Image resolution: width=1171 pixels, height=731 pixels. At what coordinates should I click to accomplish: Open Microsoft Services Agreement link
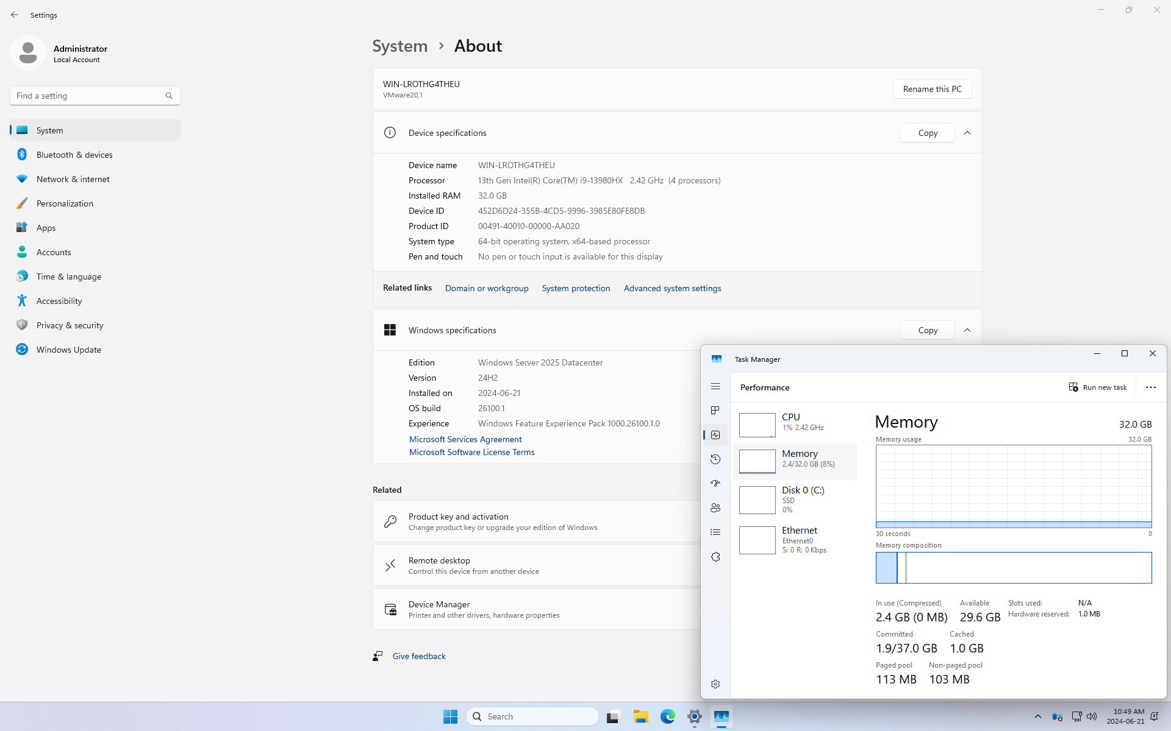[465, 439]
